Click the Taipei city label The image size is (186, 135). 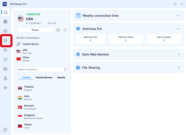(x=27, y=128)
